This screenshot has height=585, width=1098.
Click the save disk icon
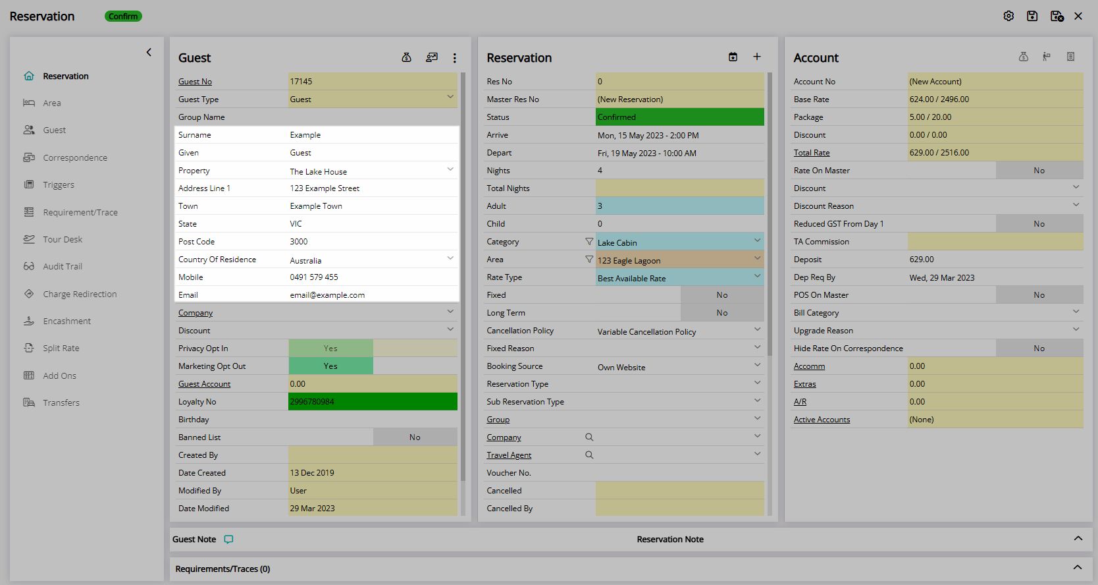1032,16
